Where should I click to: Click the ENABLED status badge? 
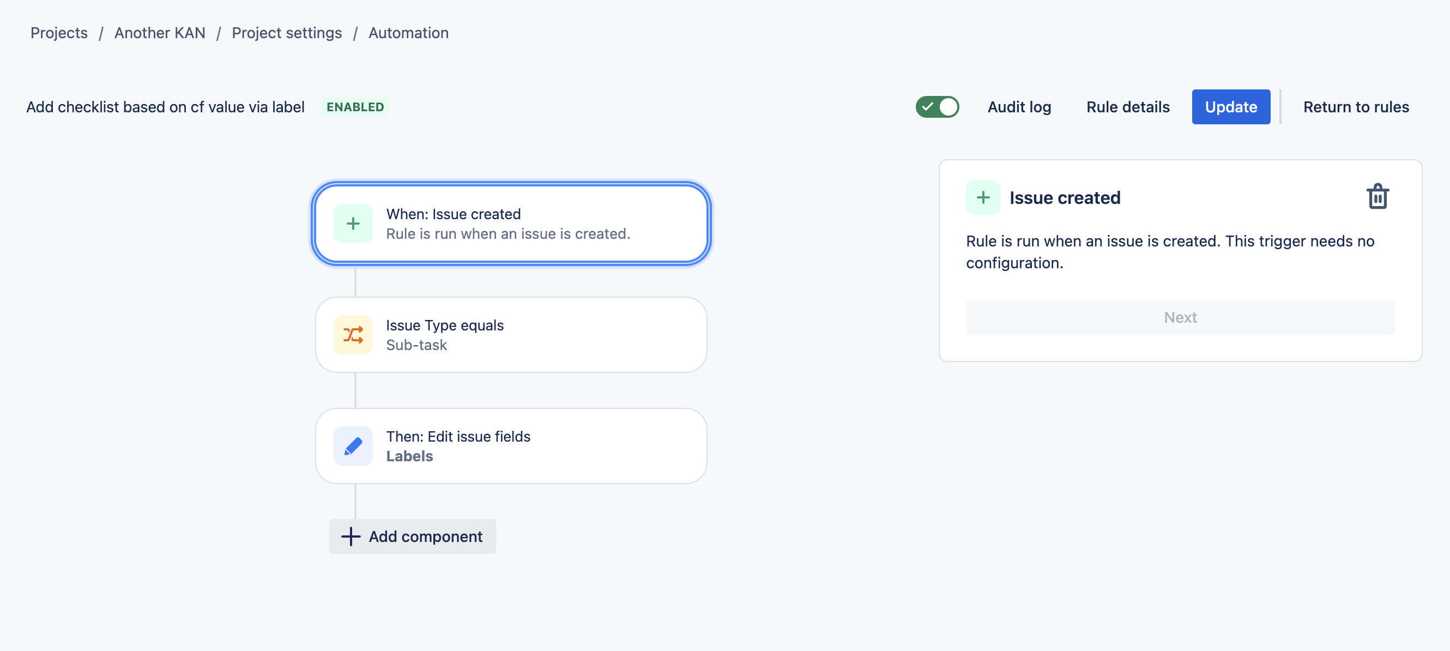coord(355,107)
